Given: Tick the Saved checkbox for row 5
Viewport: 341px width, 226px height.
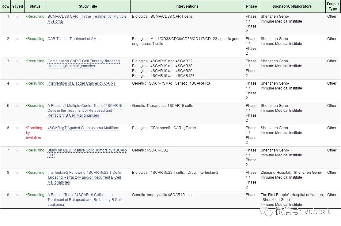Looking at the screenshot, I should (17, 106).
